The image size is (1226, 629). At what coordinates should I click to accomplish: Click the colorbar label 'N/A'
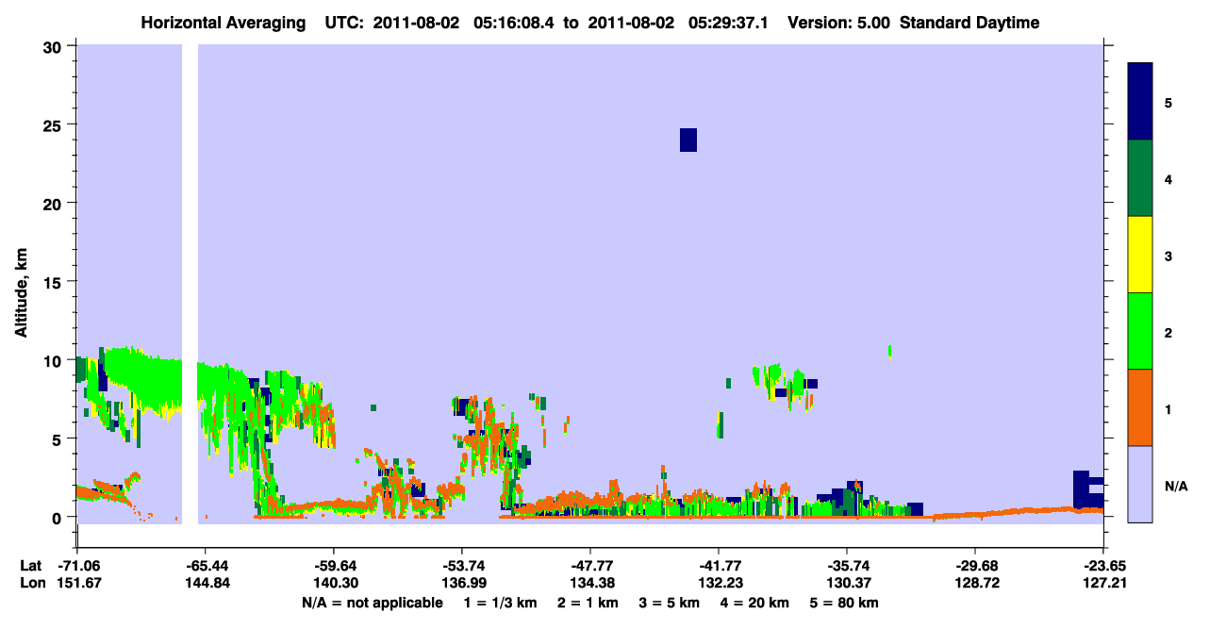[1176, 487]
